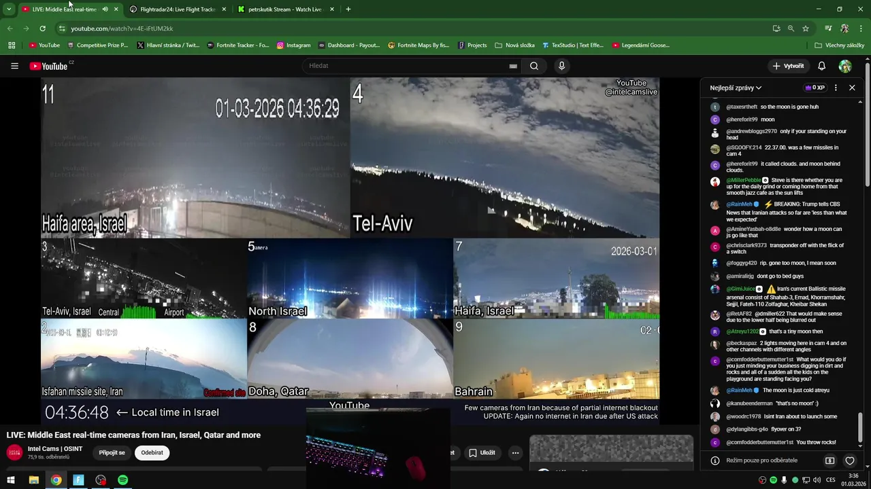Click the Doha, Qatar camera feed
The width and height of the screenshot is (871, 489).
click(350, 359)
